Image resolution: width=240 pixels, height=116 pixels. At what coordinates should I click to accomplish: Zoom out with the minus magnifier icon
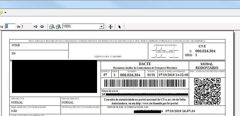coord(52,27)
